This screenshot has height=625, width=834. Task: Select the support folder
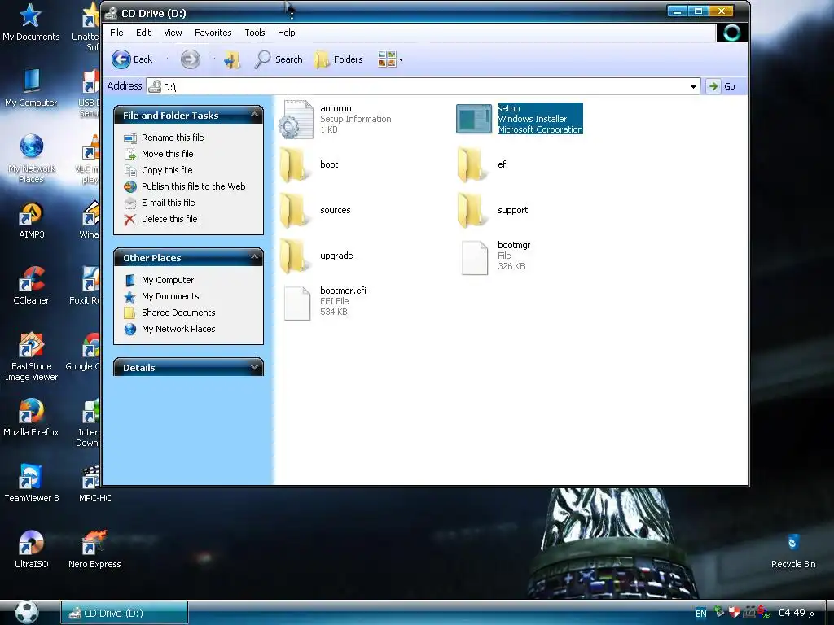493,211
